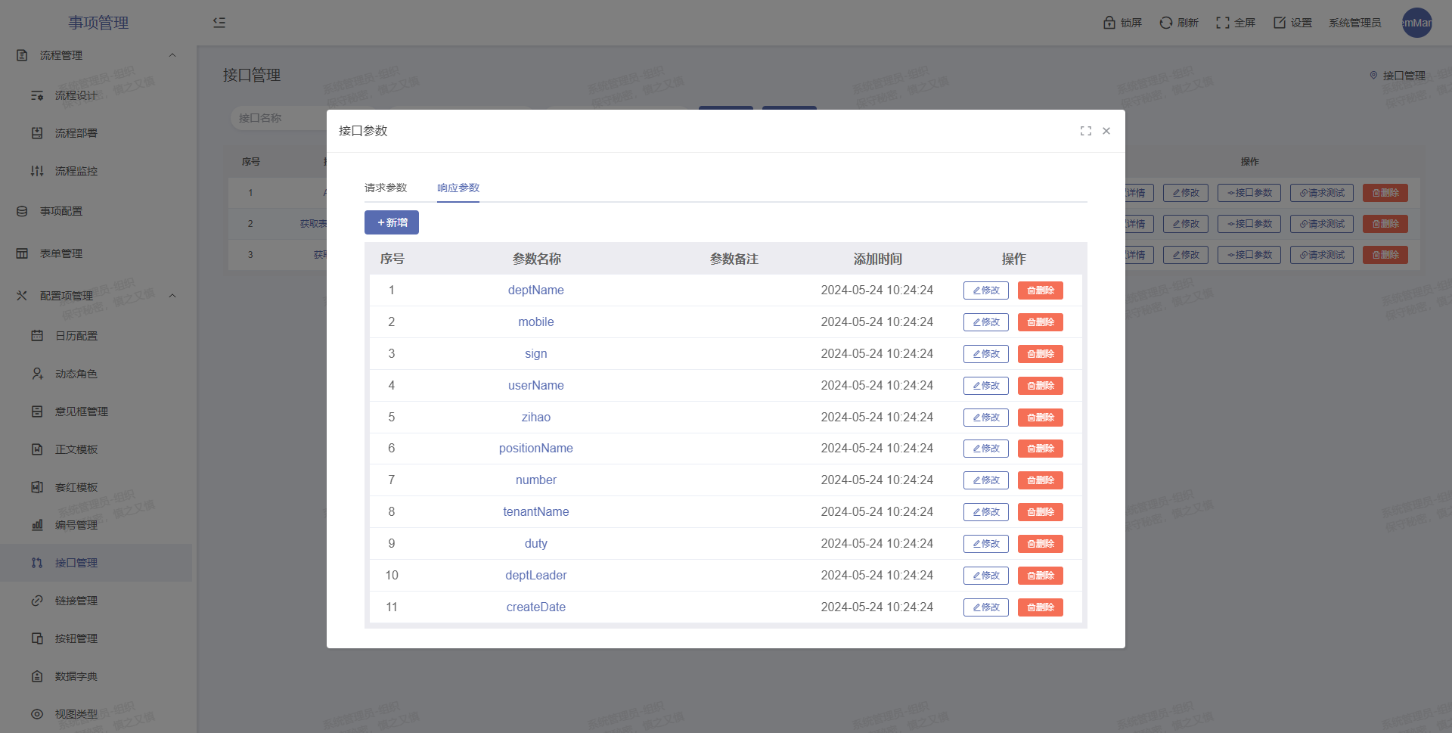Click the user avatar in the top right
Viewport: 1452px width, 733px height.
click(1416, 23)
